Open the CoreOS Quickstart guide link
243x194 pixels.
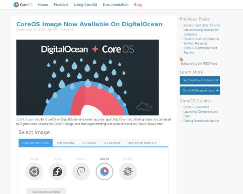[x=196, y=107]
